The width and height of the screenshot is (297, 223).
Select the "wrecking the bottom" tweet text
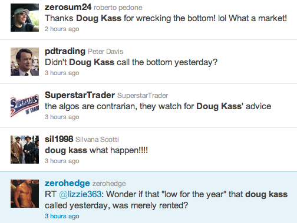tap(166, 18)
